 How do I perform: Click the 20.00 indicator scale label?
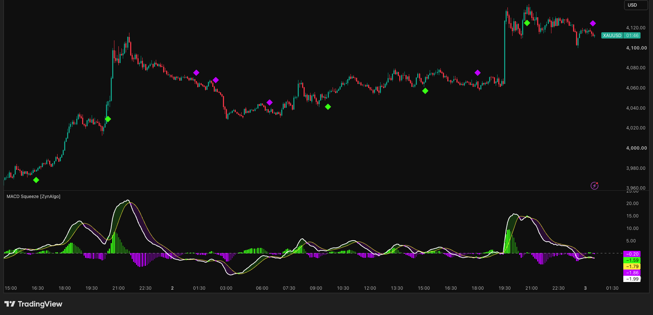pyautogui.click(x=632, y=204)
